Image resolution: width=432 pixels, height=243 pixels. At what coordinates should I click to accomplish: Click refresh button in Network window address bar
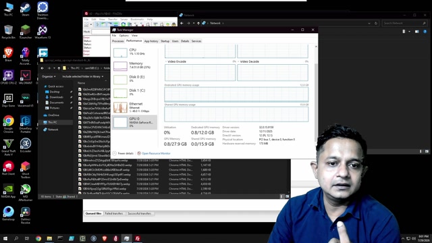(x=376, y=23)
